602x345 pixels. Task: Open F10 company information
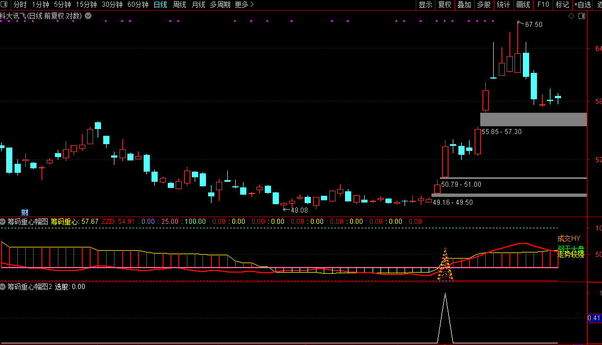(543, 4)
